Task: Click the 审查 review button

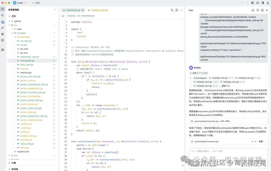Action: [x=261, y=141]
